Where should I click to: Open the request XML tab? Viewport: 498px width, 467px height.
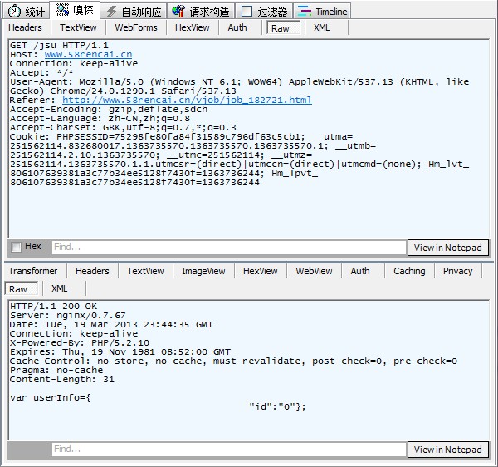[x=322, y=27]
